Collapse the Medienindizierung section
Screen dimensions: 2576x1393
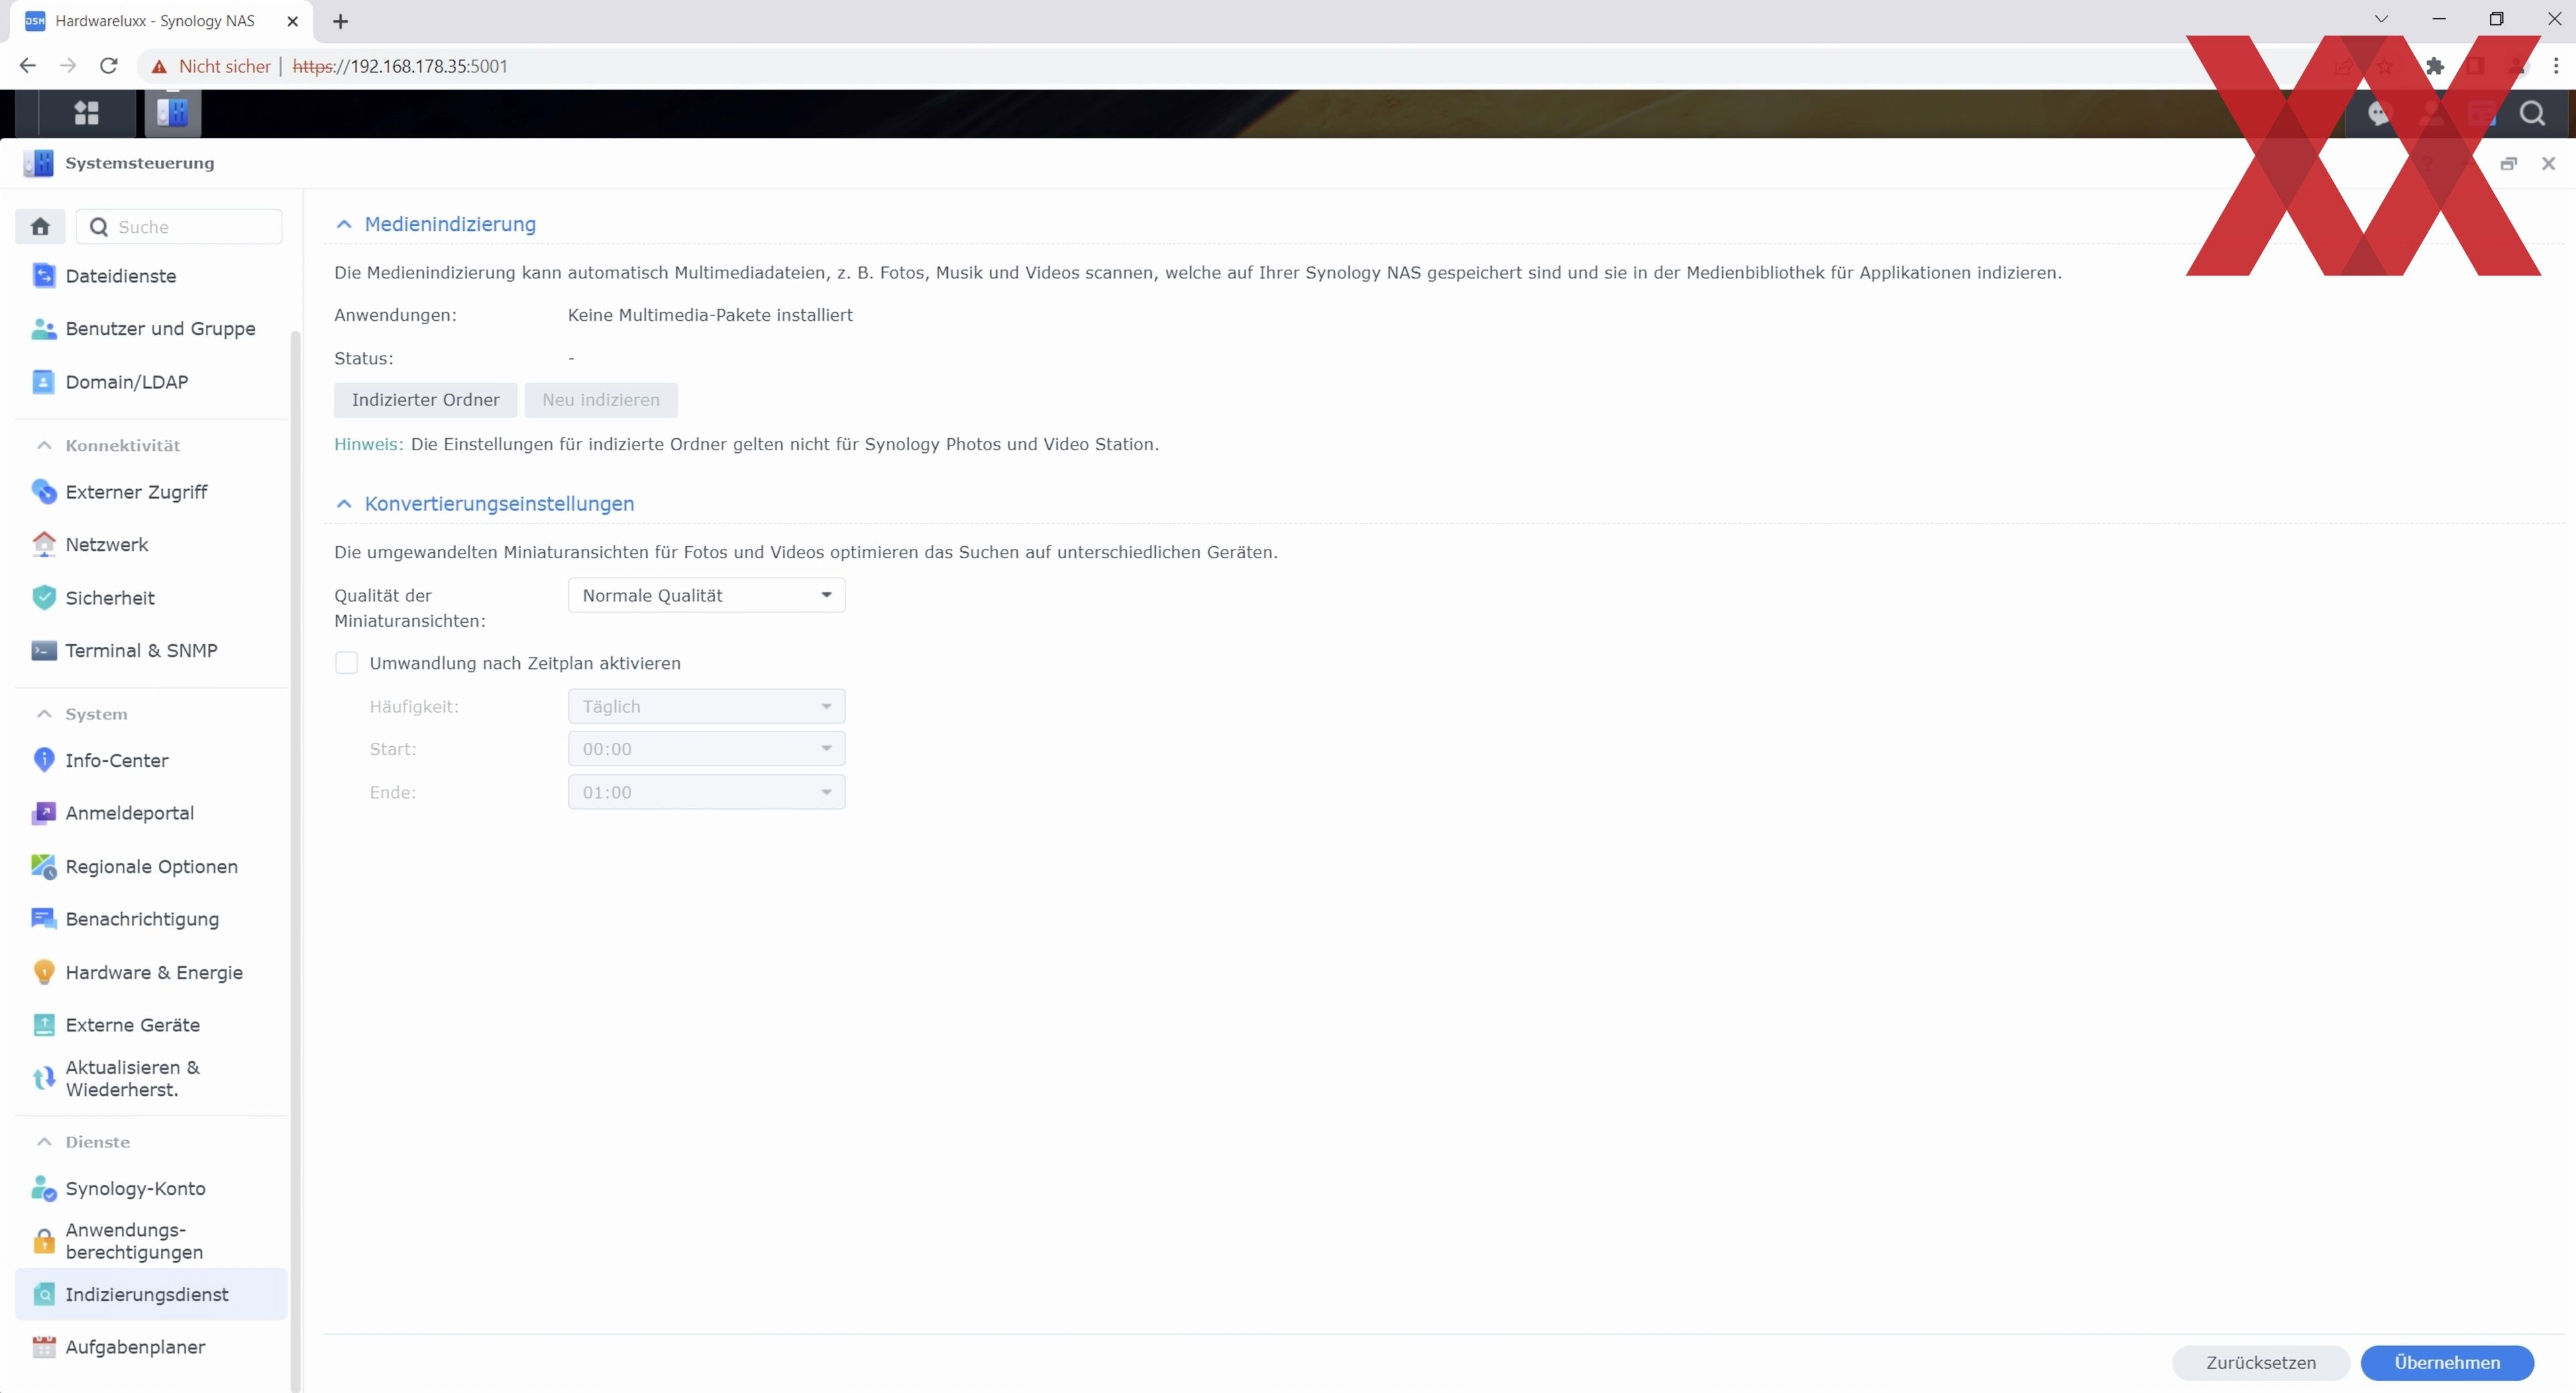[x=344, y=224]
